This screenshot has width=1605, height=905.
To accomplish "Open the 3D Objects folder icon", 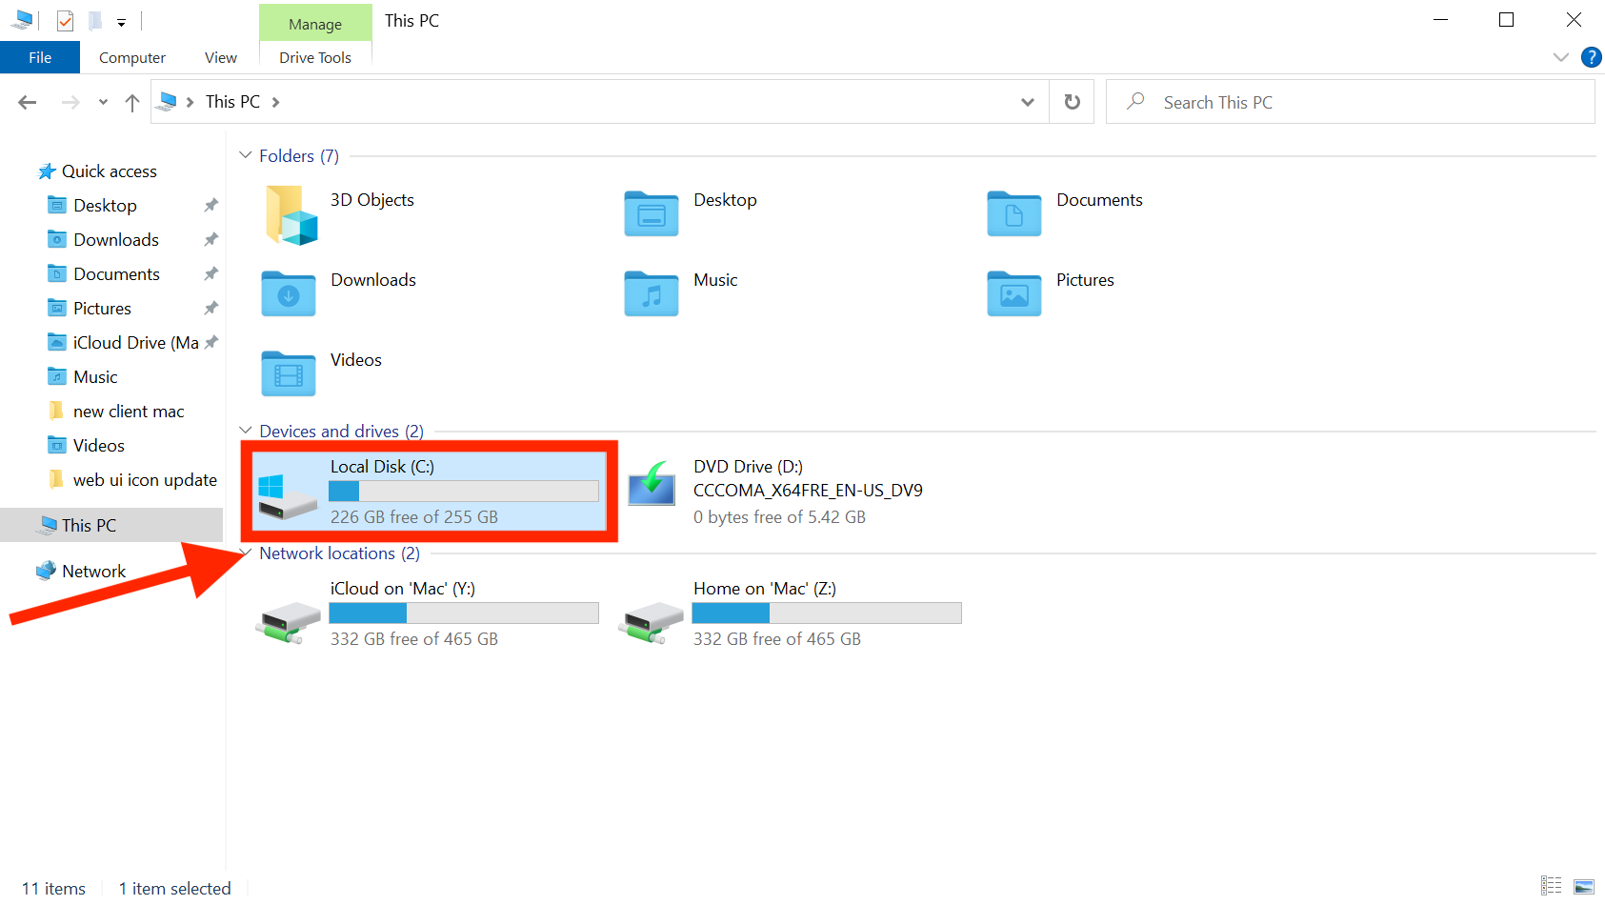I will point(291,214).
